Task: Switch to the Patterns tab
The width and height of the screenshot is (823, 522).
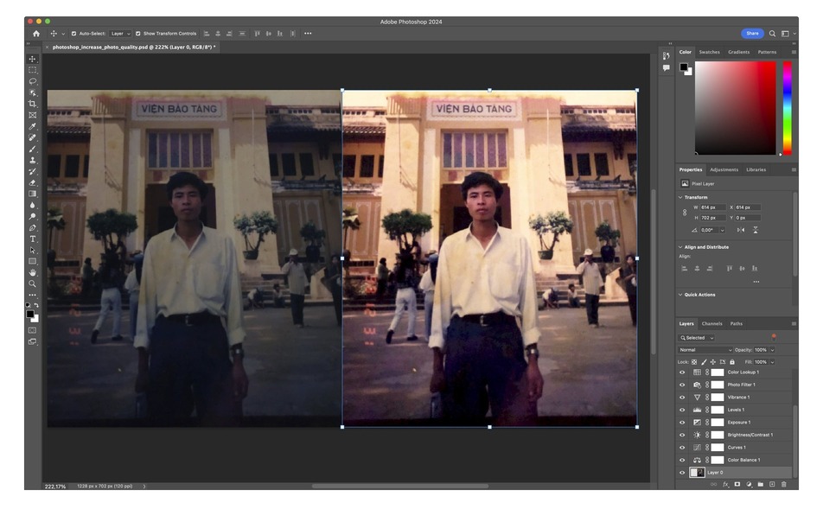Action: 767,52
